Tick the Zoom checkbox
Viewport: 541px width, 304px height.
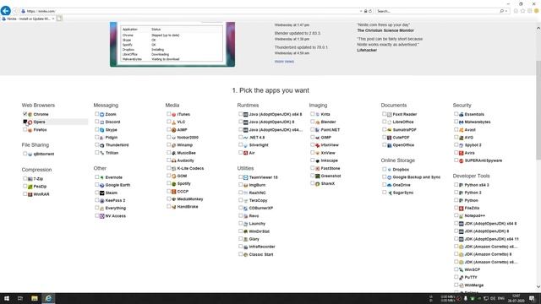[x=96, y=114]
